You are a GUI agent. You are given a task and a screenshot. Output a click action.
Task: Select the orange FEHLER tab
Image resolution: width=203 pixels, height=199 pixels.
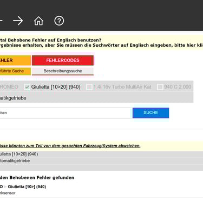point(15,60)
